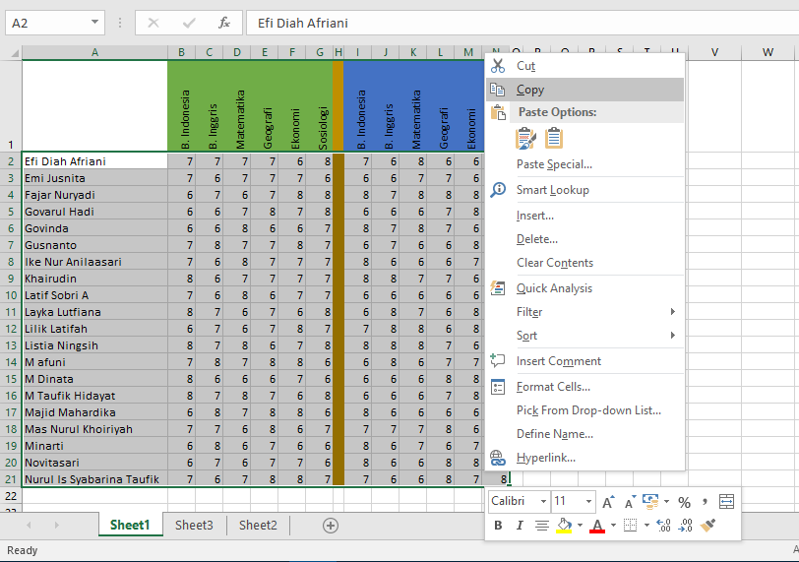
Task: Click cell with Novitasari
Action: tap(94, 463)
